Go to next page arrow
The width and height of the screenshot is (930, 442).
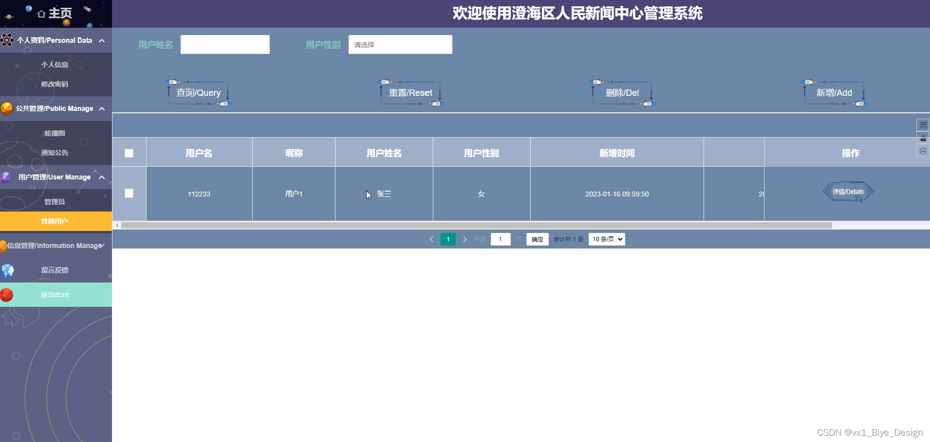(x=465, y=239)
